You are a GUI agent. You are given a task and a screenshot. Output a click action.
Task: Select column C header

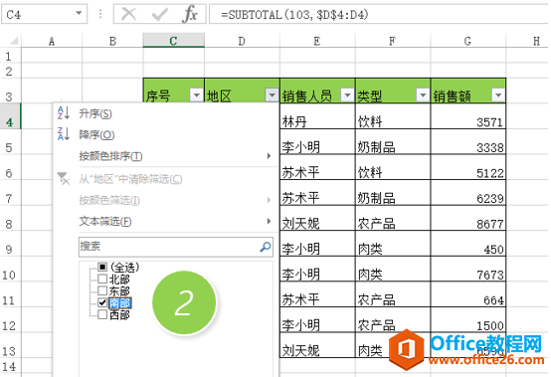174,41
